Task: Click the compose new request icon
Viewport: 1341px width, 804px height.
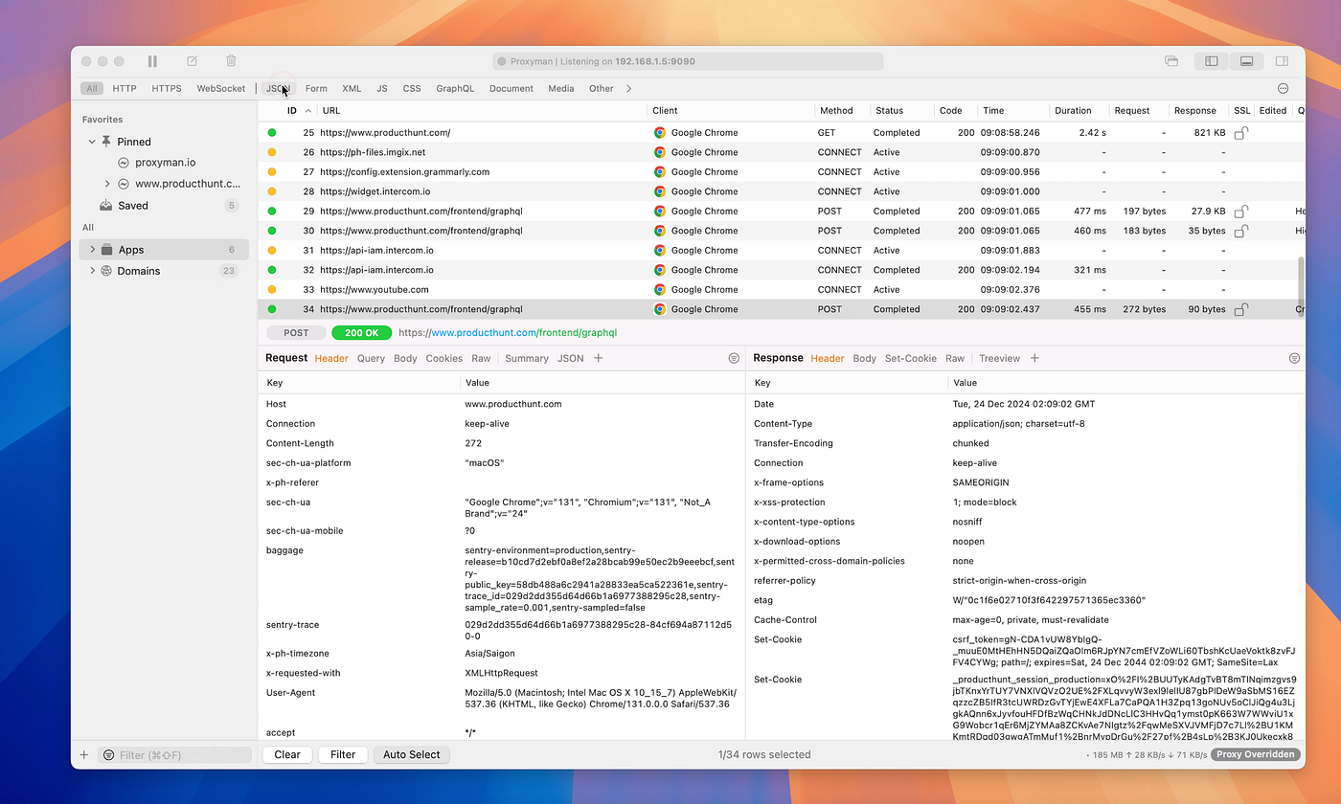Action: 192,61
